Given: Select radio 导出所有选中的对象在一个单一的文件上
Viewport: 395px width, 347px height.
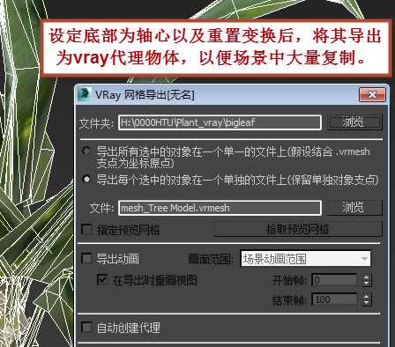Looking at the screenshot, I should pos(86,151).
